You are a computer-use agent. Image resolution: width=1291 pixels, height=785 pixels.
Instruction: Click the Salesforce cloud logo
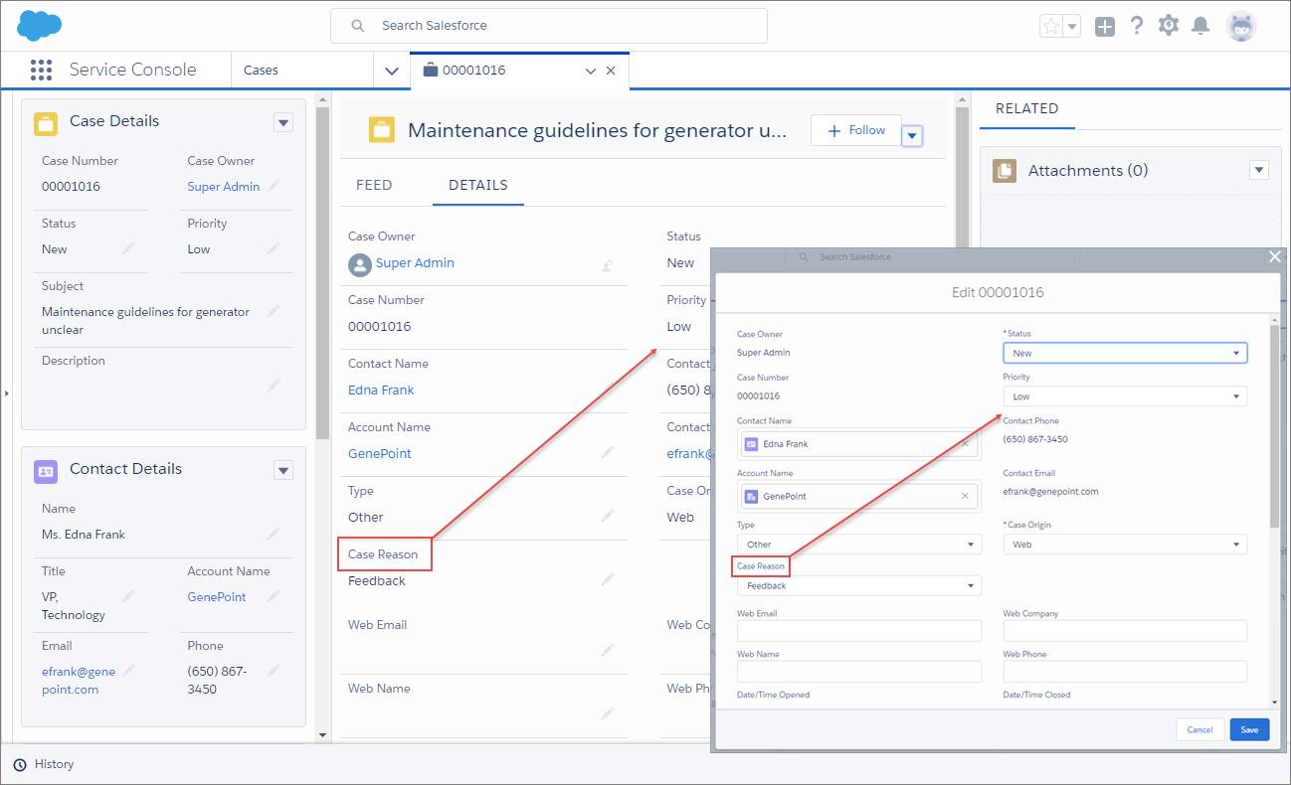tap(40, 25)
